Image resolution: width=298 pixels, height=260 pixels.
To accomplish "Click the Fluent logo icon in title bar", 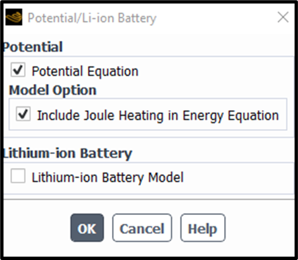I will (x=13, y=17).
